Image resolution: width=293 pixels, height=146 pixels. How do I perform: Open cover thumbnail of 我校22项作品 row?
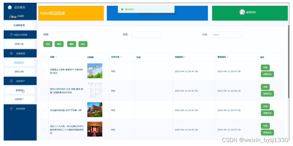point(95,90)
